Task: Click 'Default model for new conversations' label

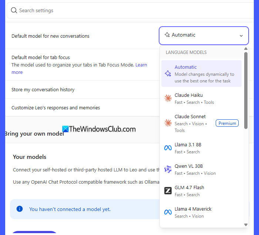Action: point(50,36)
